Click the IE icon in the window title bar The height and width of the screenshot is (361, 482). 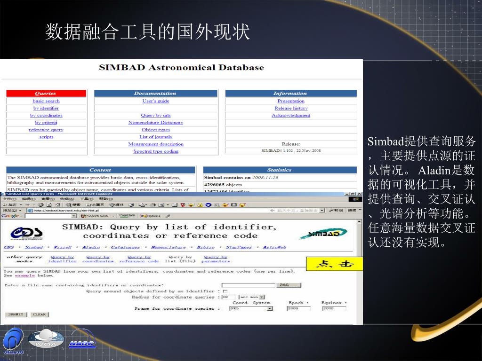[3, 194]
